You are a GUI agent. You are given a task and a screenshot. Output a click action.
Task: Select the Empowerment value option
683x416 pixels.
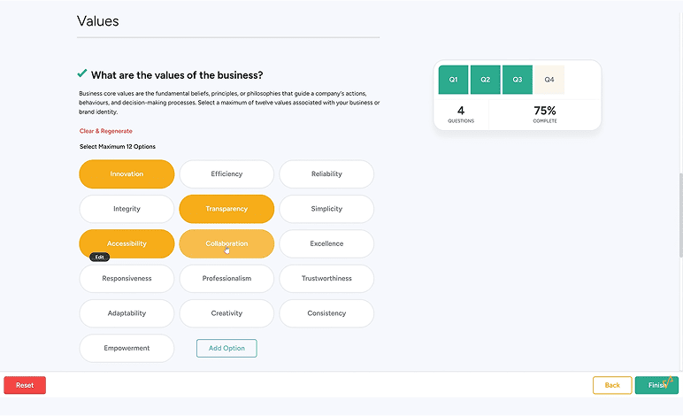click(127, 348)
